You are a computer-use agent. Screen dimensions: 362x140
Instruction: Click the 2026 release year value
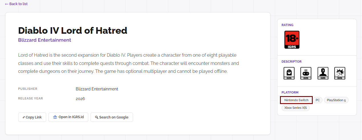coord(80,99)
